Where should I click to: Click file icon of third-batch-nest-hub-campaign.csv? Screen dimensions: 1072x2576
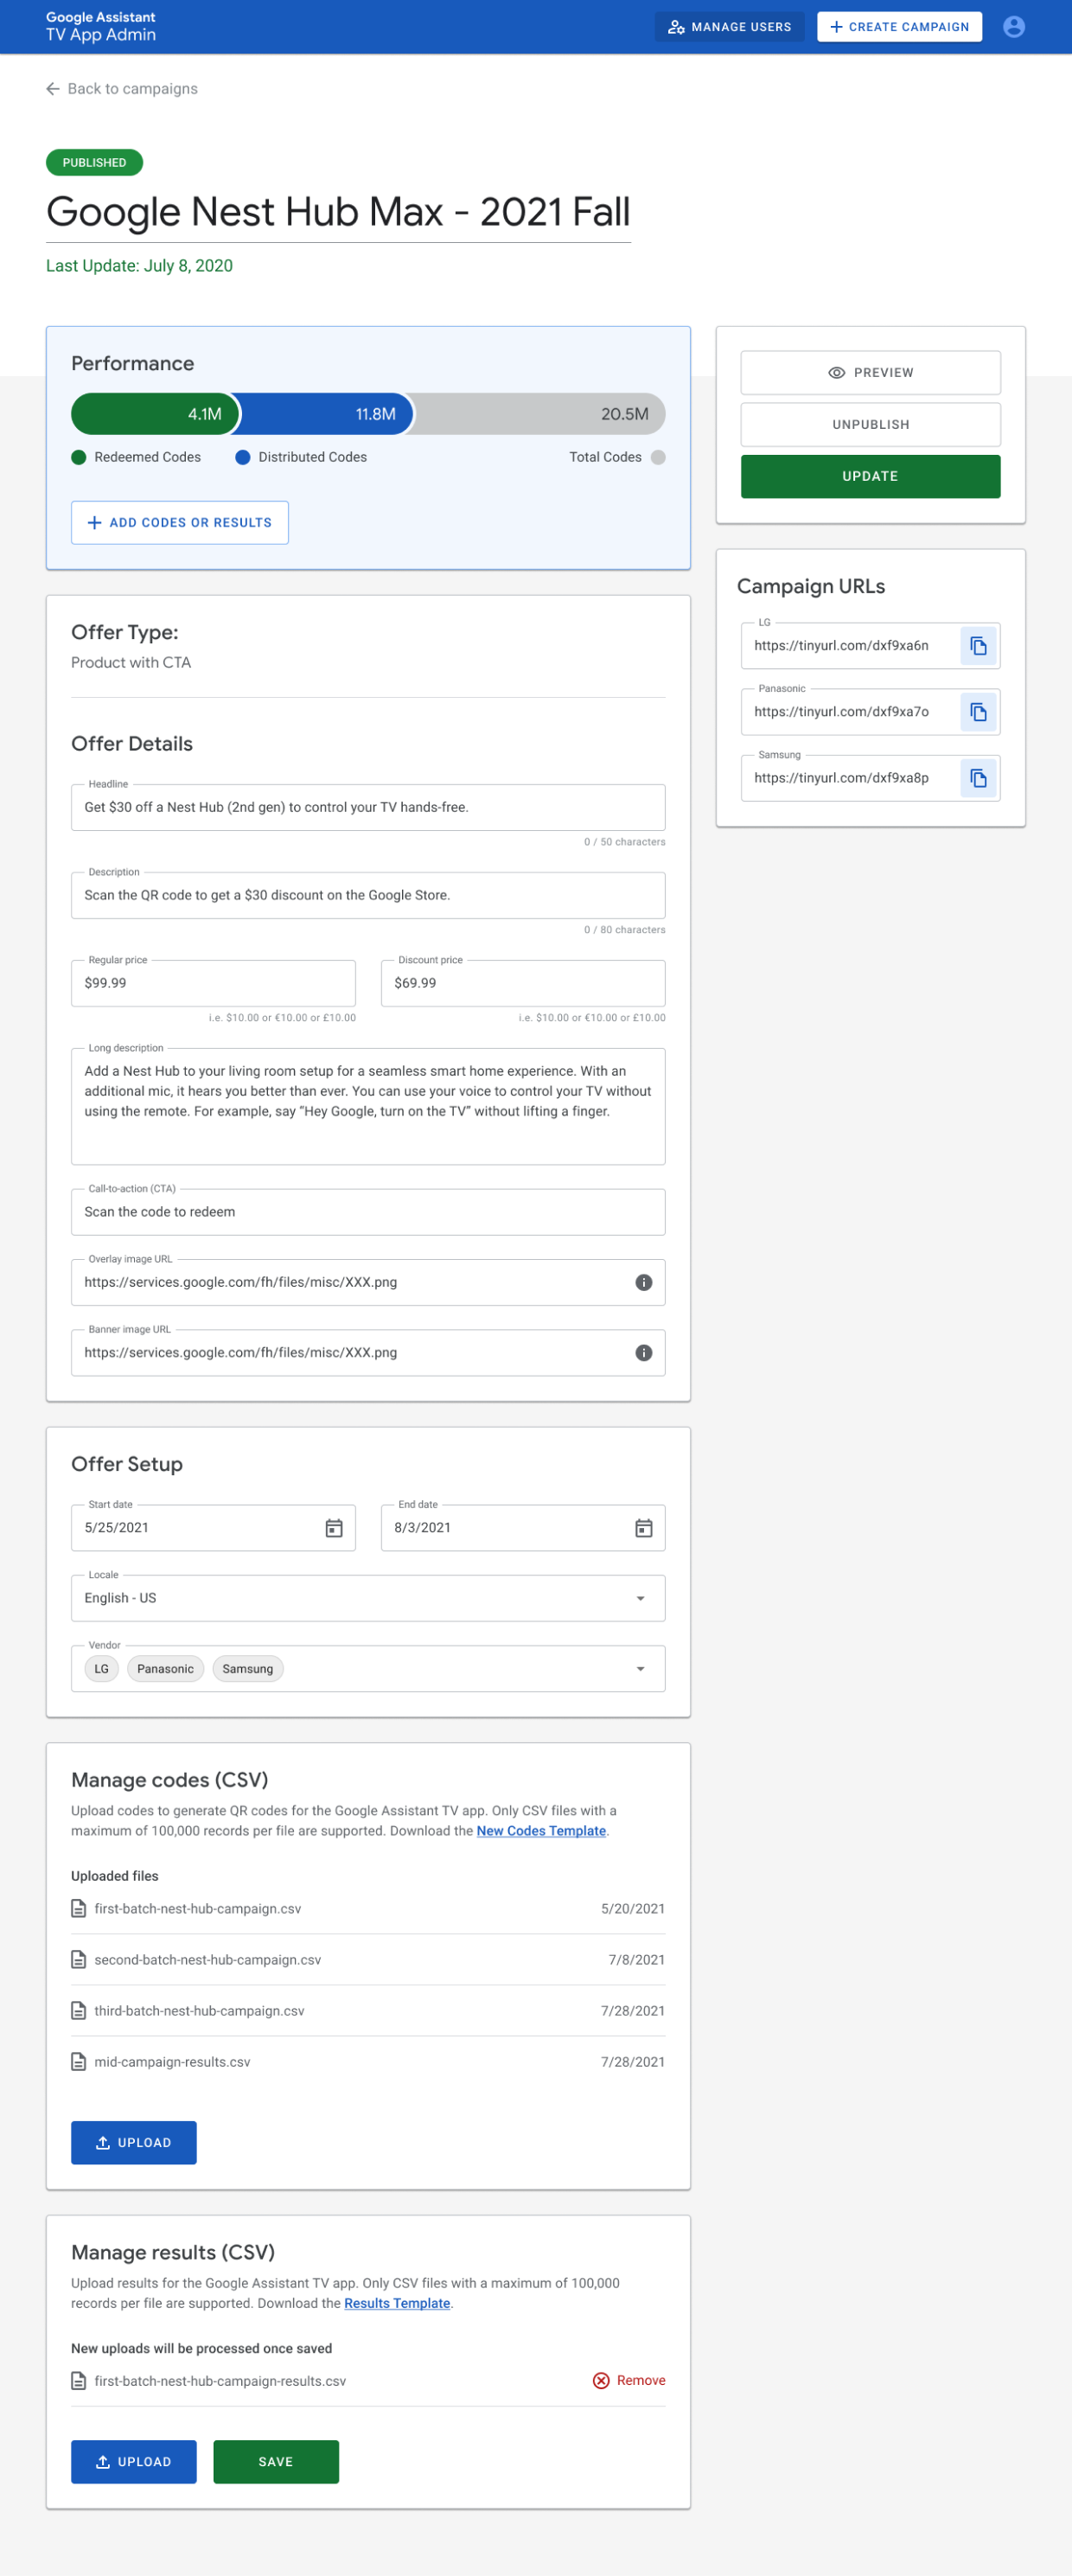(x=78, y=2011)
